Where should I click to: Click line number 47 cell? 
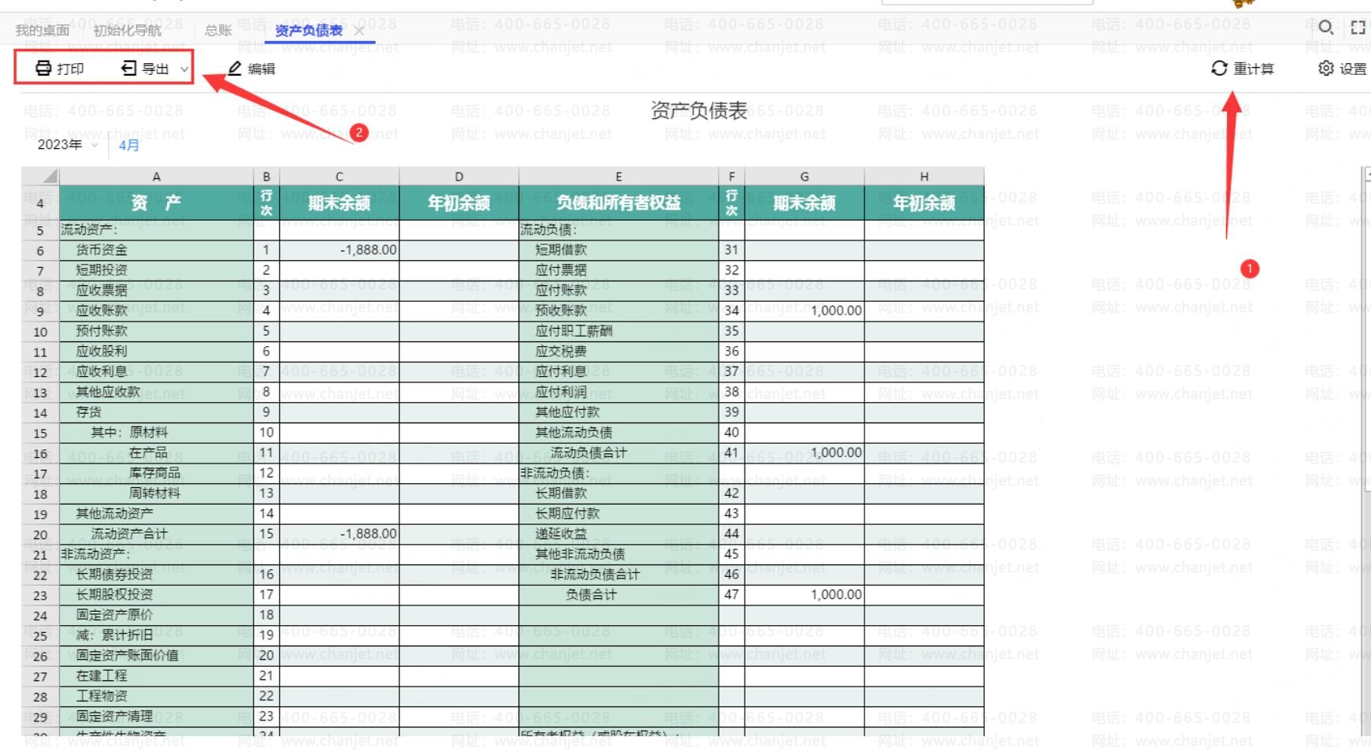(x=731, y=594)
